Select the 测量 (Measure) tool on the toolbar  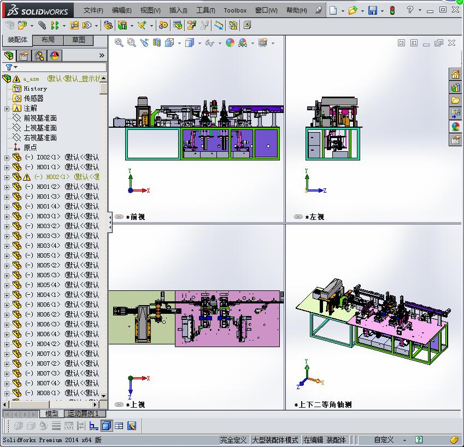[x=218, y=25]
